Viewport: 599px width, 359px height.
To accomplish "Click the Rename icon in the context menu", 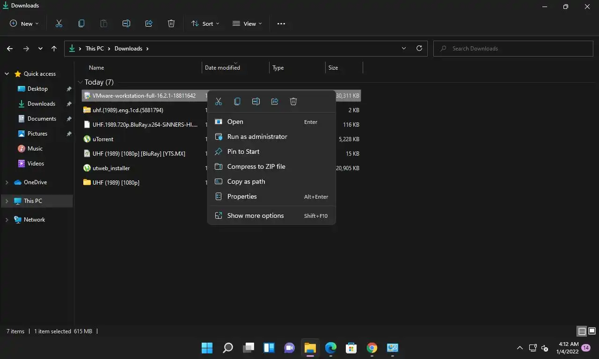I will click(x=256, y=101).
